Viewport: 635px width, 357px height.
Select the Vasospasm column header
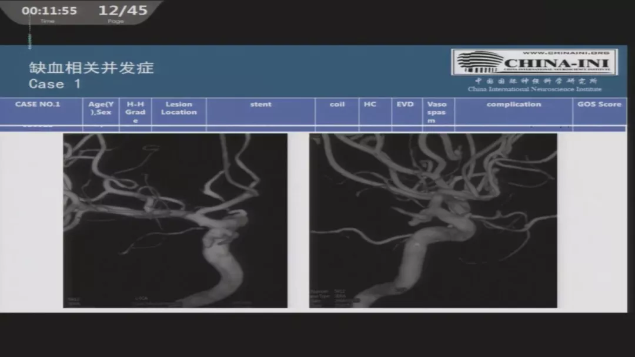coord(436,112)
